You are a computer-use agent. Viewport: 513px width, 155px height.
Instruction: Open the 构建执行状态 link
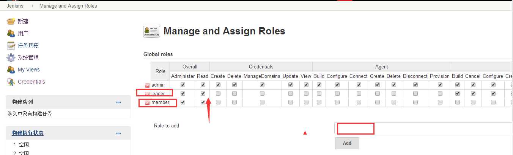click(28, 133)
